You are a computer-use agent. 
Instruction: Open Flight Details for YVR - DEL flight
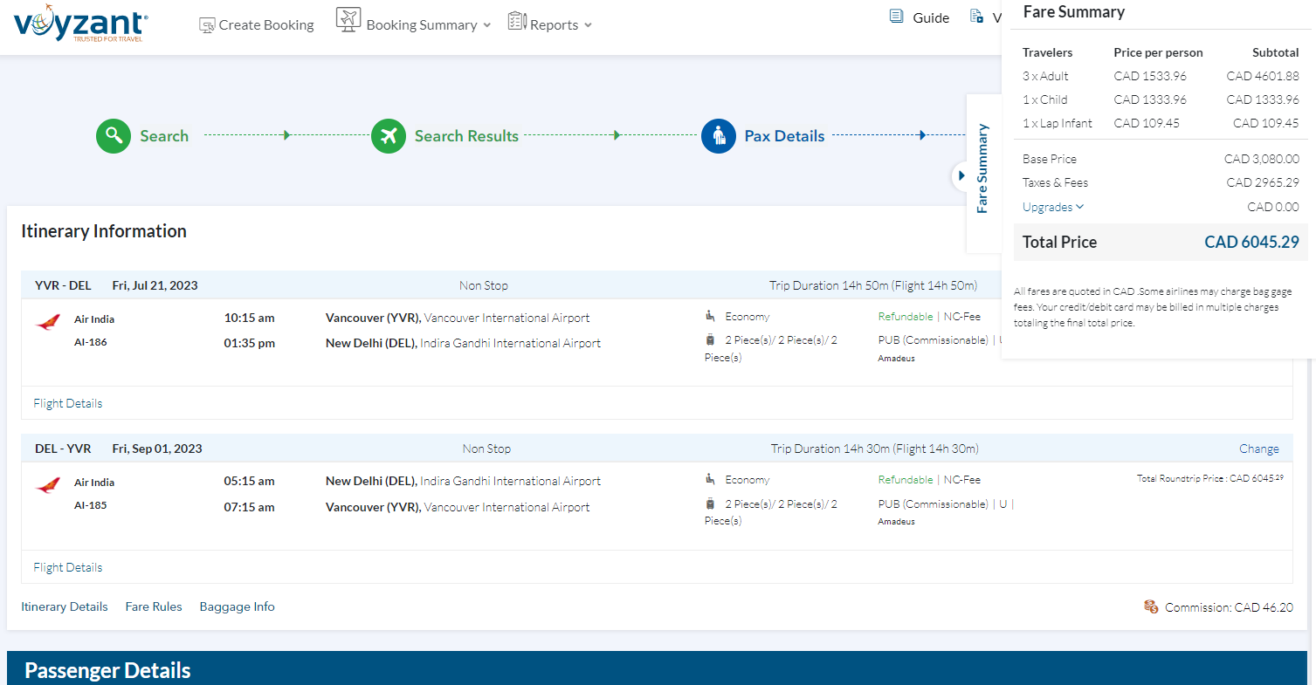(68, 403)
